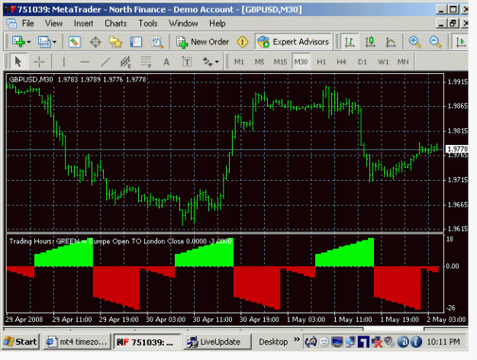Screen dimensions: 477x360
Task: Select the text A tool
Action: (166, 62)
